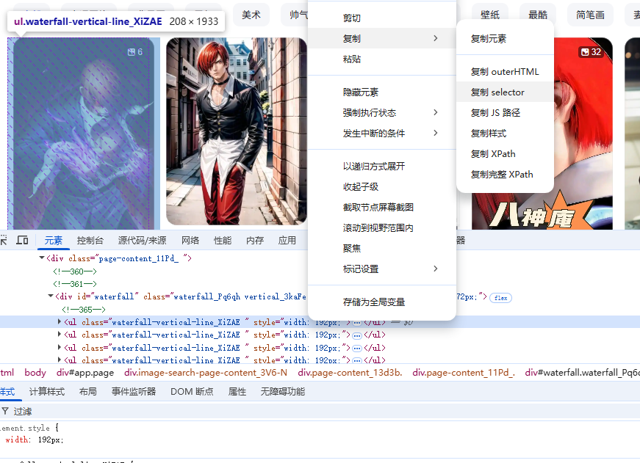Switch to the 应用 tab
Image resolution: width=640 pixels, height=463 pixels.
(x=287, y=241)
